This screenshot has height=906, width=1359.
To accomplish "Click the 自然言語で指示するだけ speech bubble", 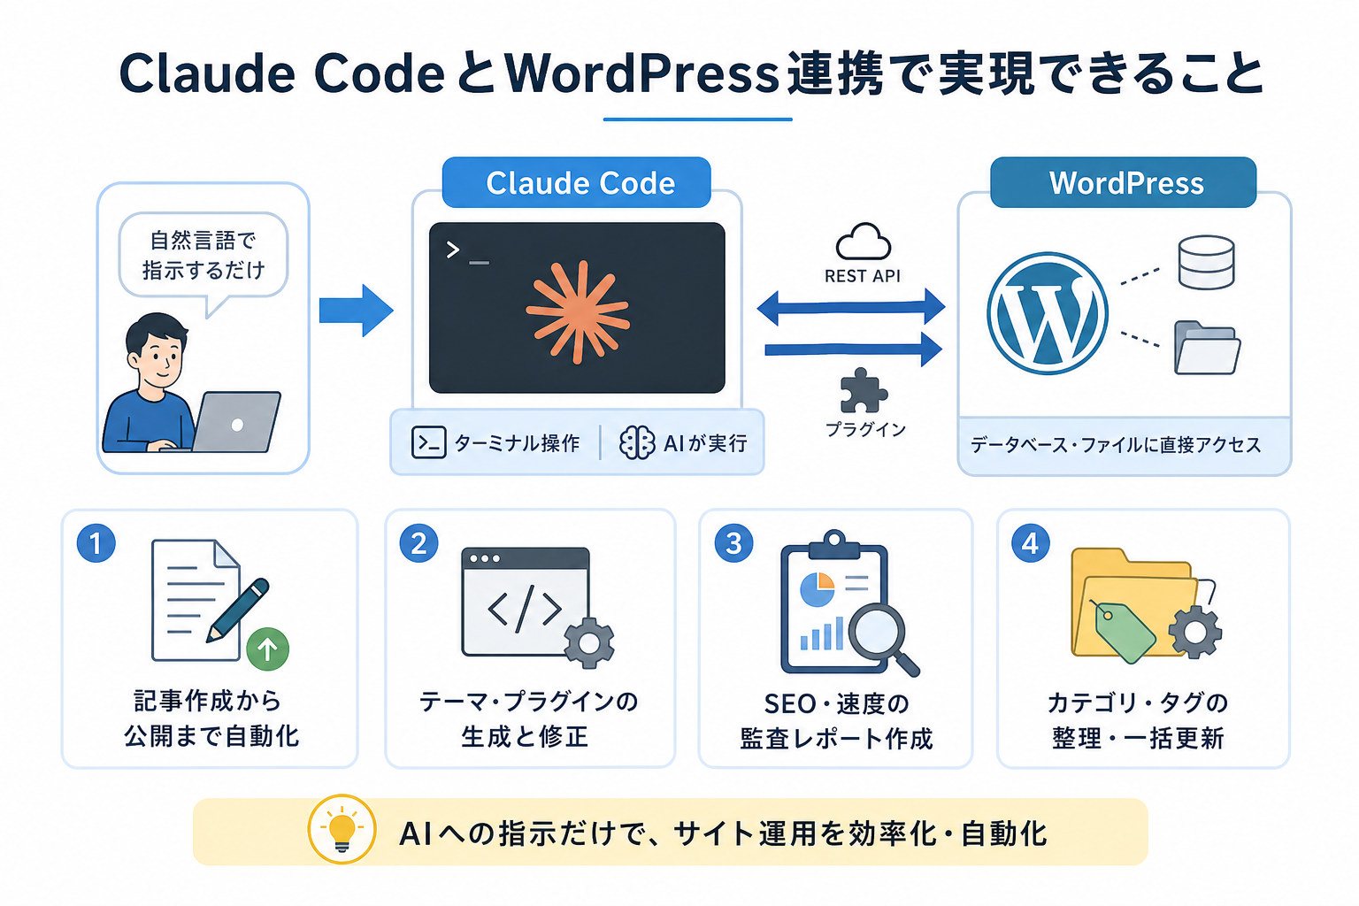I will [x=203, y=255].
